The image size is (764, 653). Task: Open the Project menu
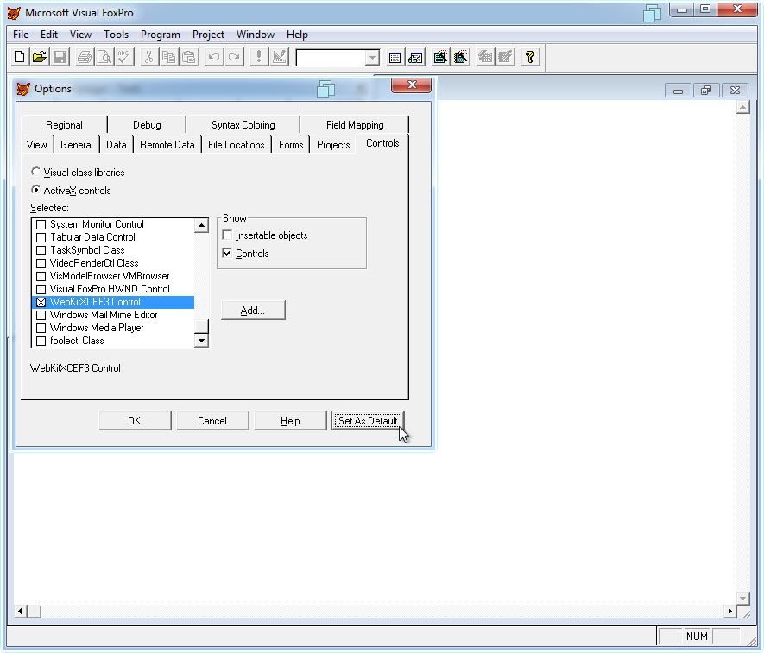click(208, 35)
